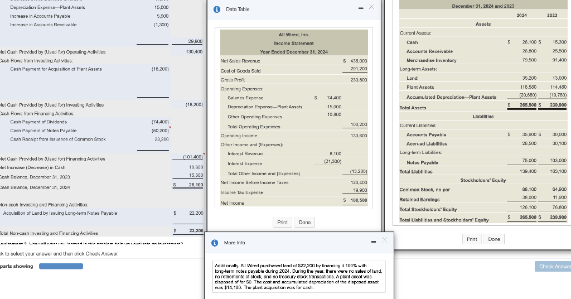Minimize the More Info dialog
Viewport: 571px width, 299px height.
(373, 242)
